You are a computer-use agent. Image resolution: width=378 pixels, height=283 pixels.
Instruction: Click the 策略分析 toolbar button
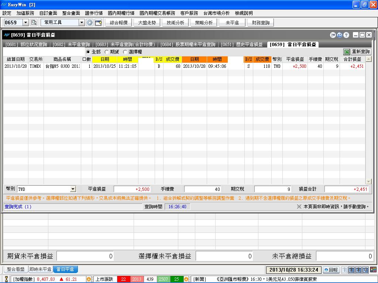[x=204, y=22]
